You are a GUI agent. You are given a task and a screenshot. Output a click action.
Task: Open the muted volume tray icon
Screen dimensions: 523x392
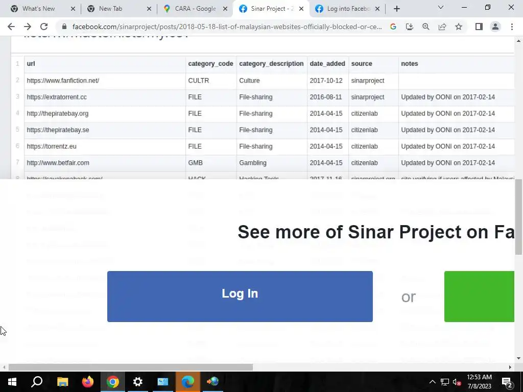tap(457, 382)
